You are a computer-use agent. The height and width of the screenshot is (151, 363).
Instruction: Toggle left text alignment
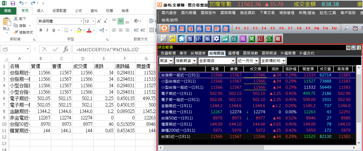coord(114,30)
